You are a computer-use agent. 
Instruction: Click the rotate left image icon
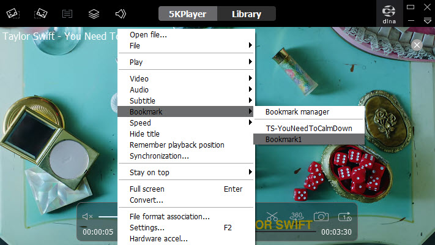(x=13, y=13)
